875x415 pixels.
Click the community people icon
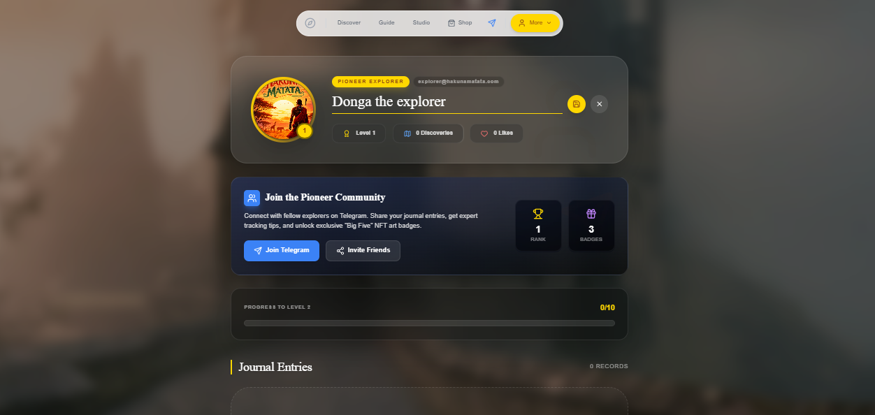[x=252, y=198]
